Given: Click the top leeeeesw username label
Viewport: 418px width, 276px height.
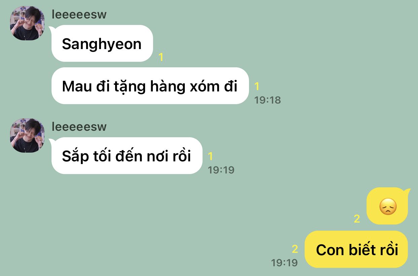Looking at the screenshot, I should click(x=79, y=14).
